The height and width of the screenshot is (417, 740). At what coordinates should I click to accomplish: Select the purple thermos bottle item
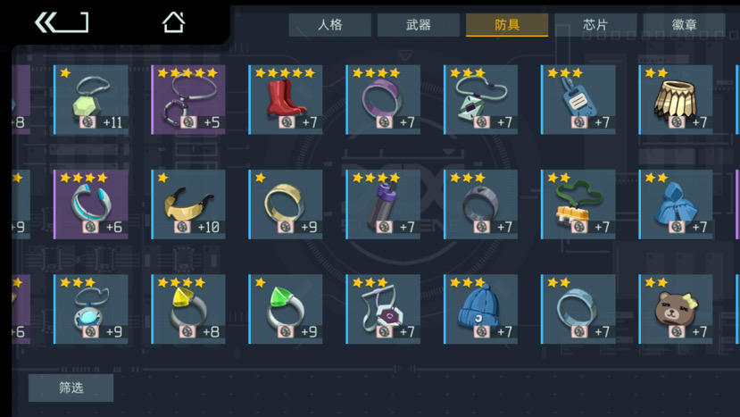tap(383, 204)
